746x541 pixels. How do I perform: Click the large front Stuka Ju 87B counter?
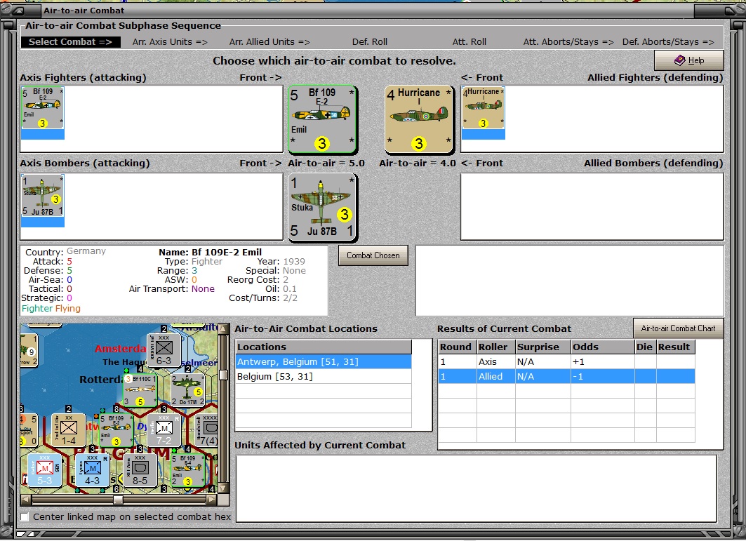click(322, 208)
